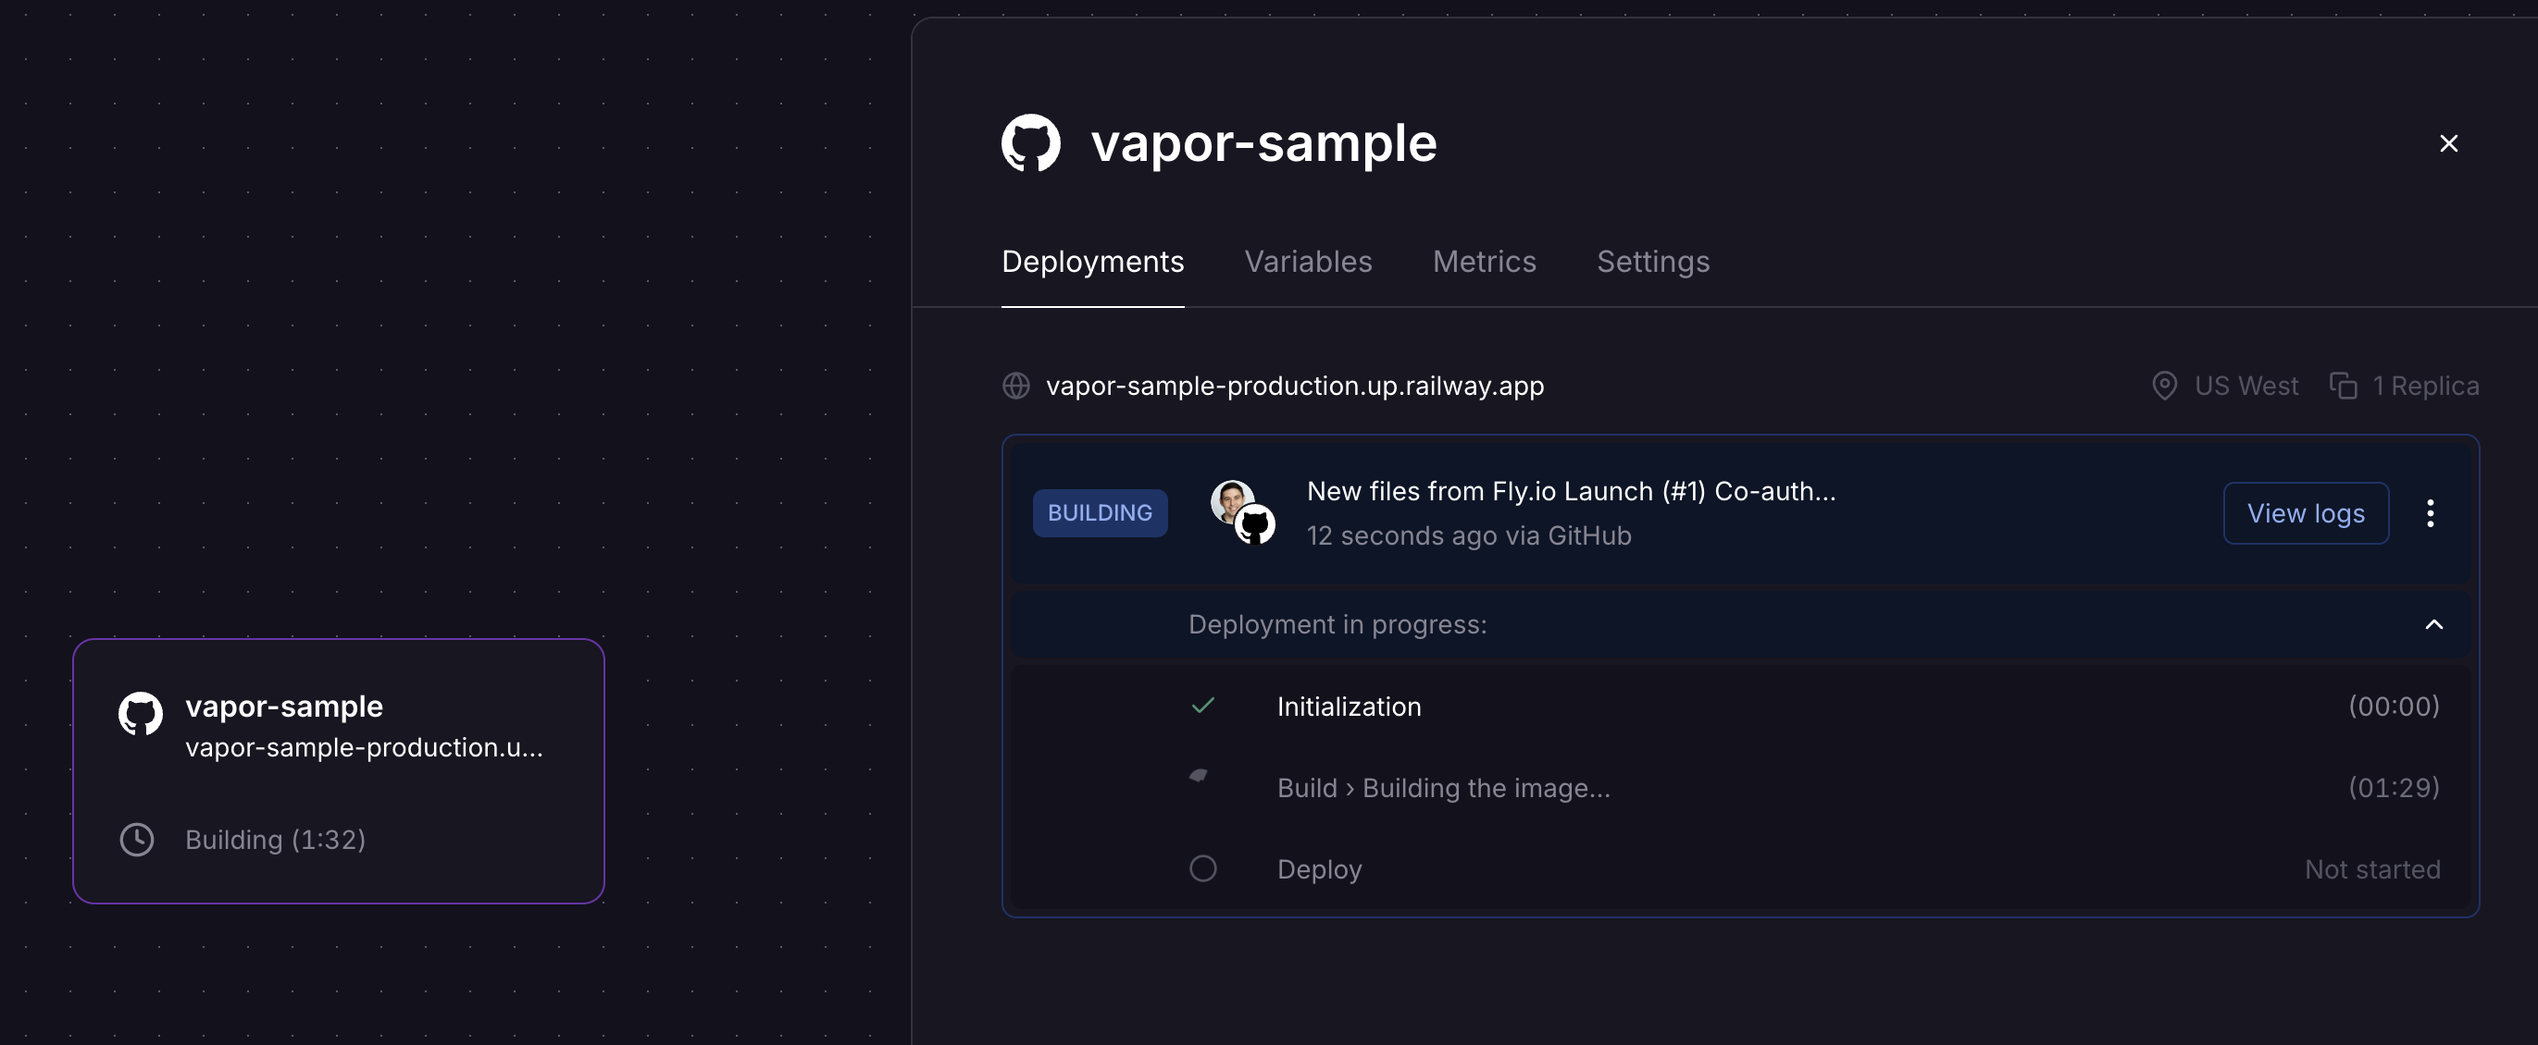Click the green Initialization checkmark

coord(1203,706)
